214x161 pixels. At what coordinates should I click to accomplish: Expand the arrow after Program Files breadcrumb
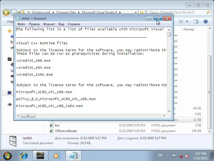(79, 12)
